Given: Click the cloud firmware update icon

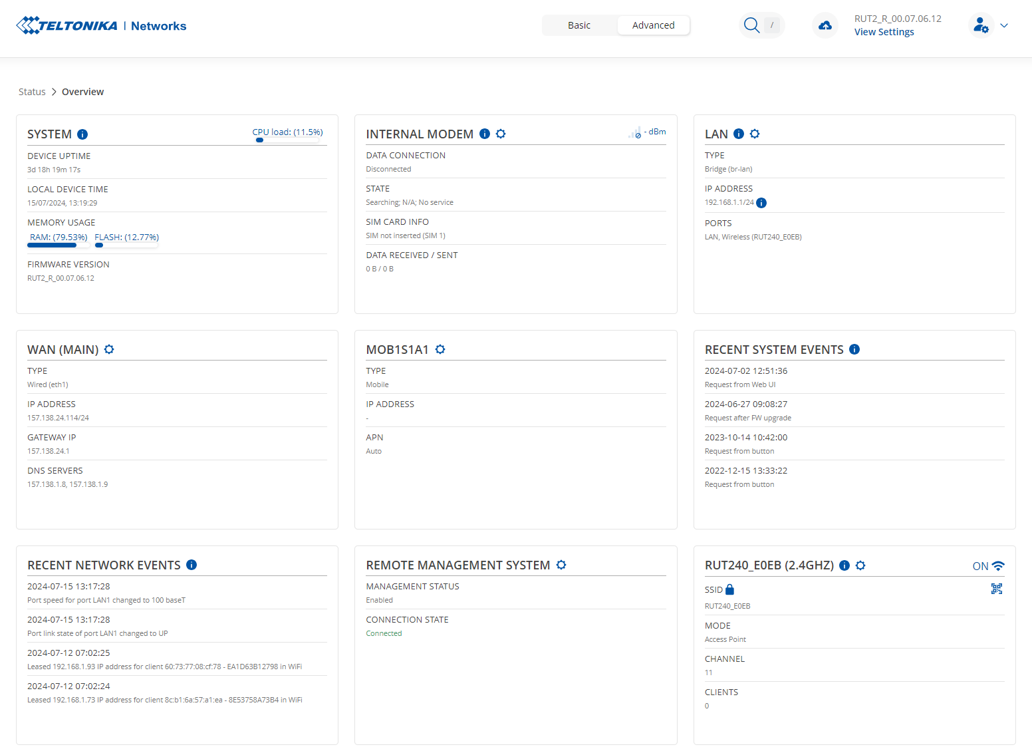Looking at the screenshot, I should click(825, 25).
